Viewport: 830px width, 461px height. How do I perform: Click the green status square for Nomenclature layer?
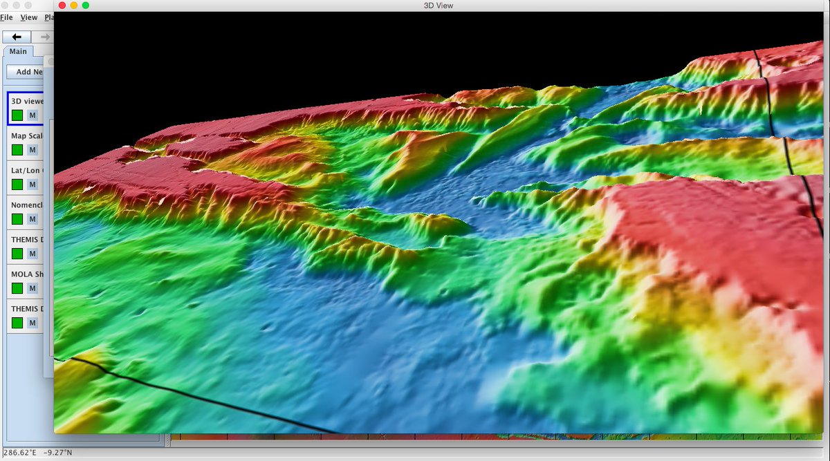click(17, 219)
